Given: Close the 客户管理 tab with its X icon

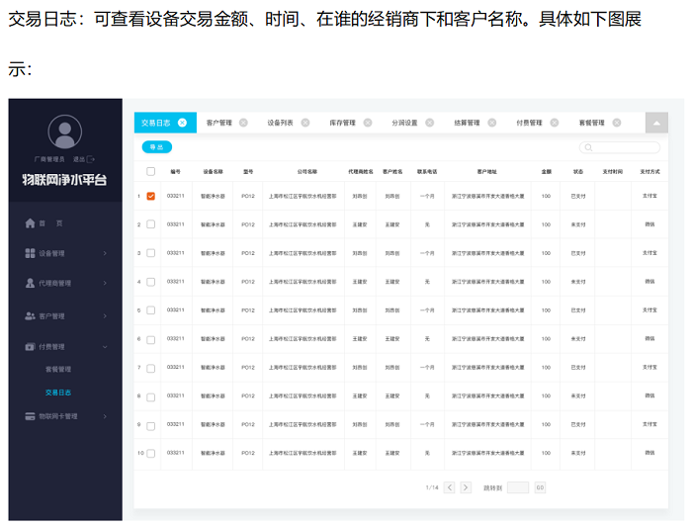Looking at the screenshot, I should coord(243,123).
